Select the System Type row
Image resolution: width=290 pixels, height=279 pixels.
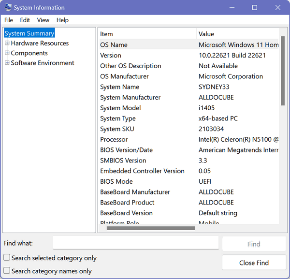click(189, 118)
